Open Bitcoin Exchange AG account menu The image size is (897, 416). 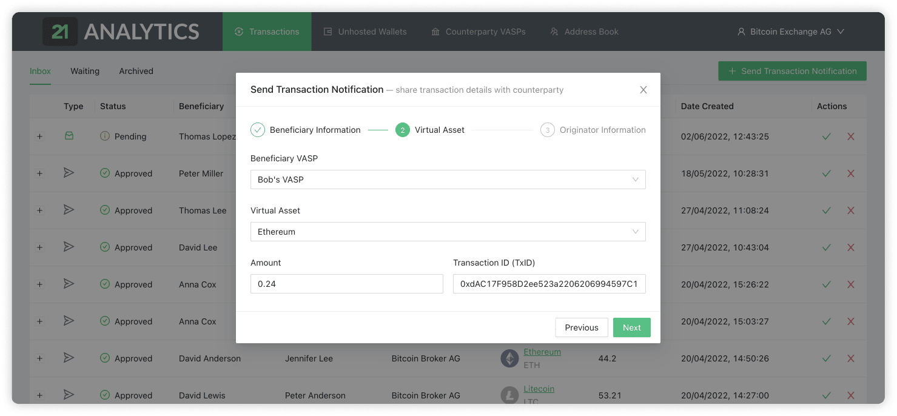[x=791, y=32]
